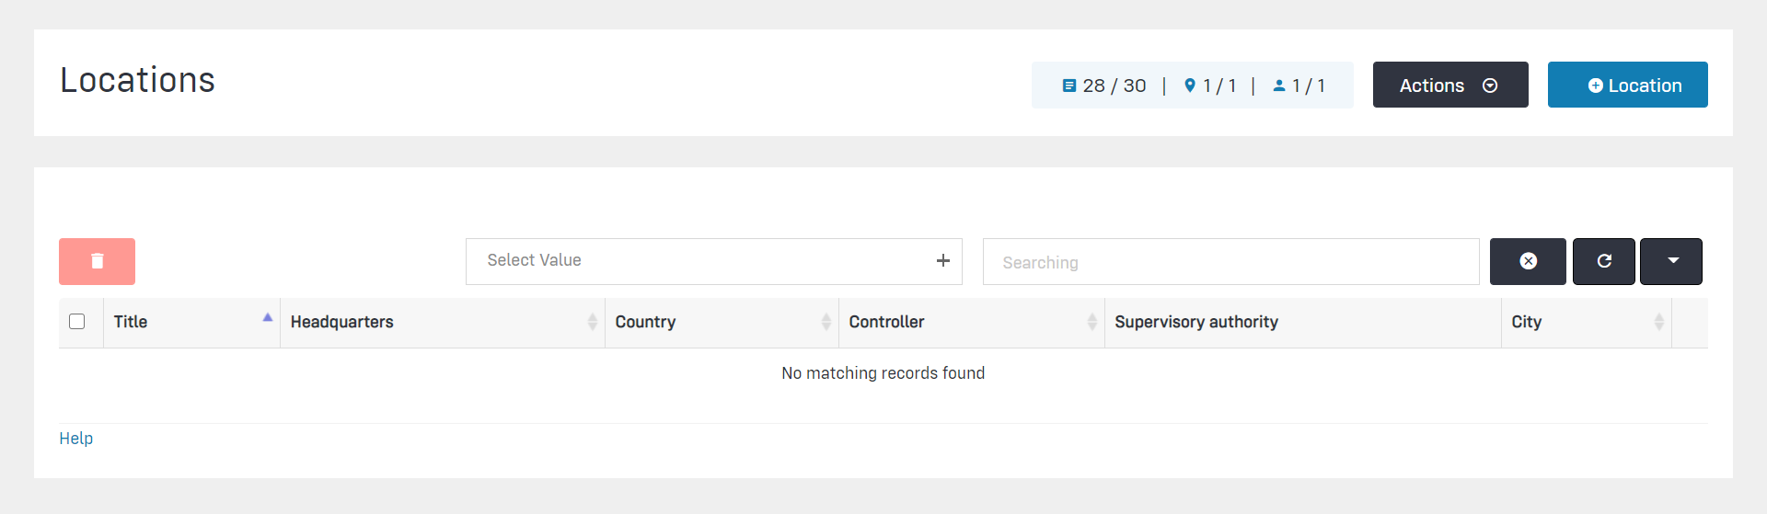Open the Help link
The image size is (1767, 514).
click(x=76, y=439)
